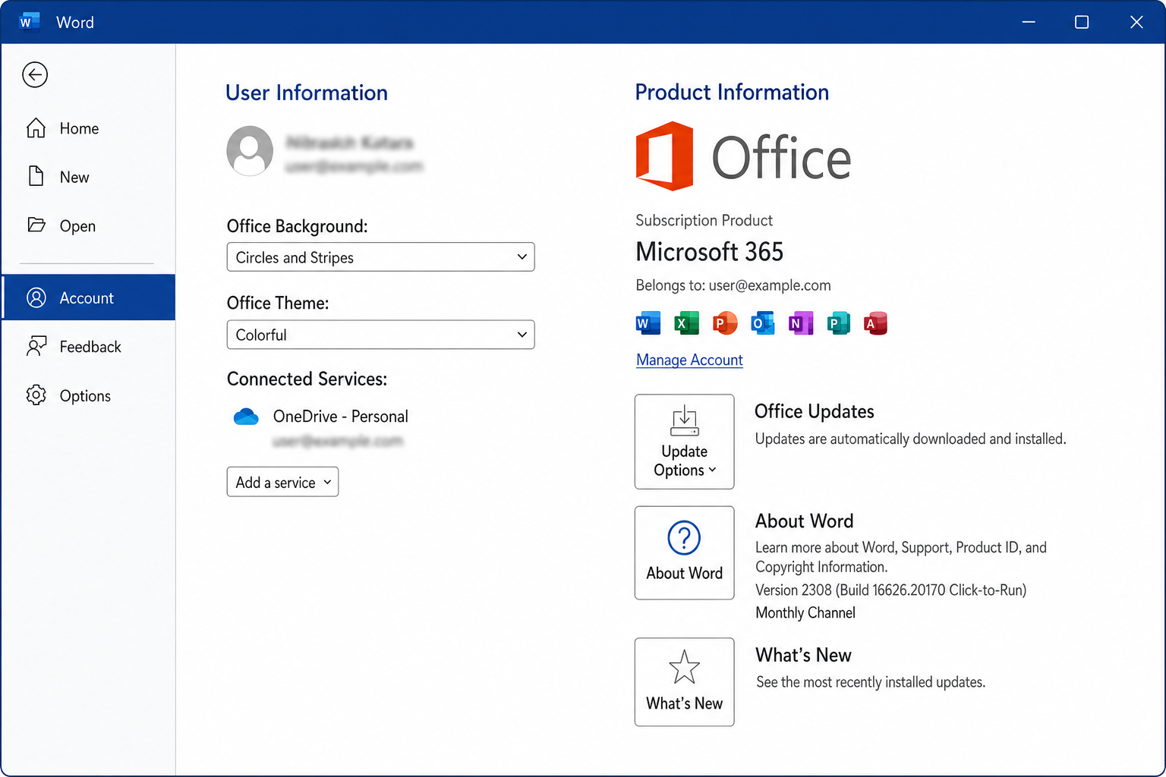
Task: Select New in the sidebar
Action: pos(88,177)
